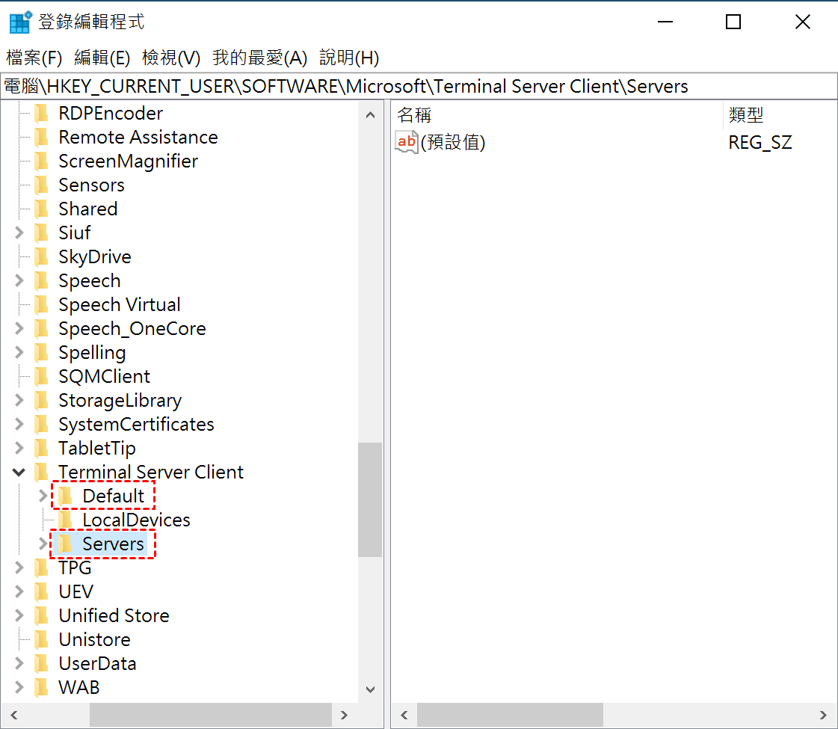The image size is (838, 729).
Task: Open the 編輯(E) menu
Action: pyautogui.click(x=102, y=58)
